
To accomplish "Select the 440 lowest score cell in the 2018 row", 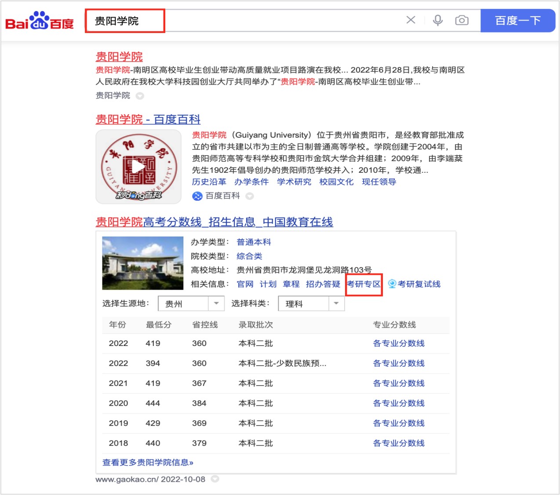I will pyautogui.click(x=153, y=443).
